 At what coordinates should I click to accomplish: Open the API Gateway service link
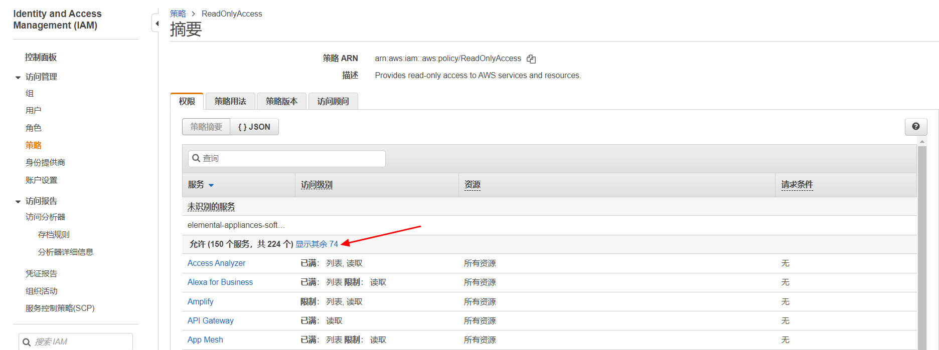[210, 321]
